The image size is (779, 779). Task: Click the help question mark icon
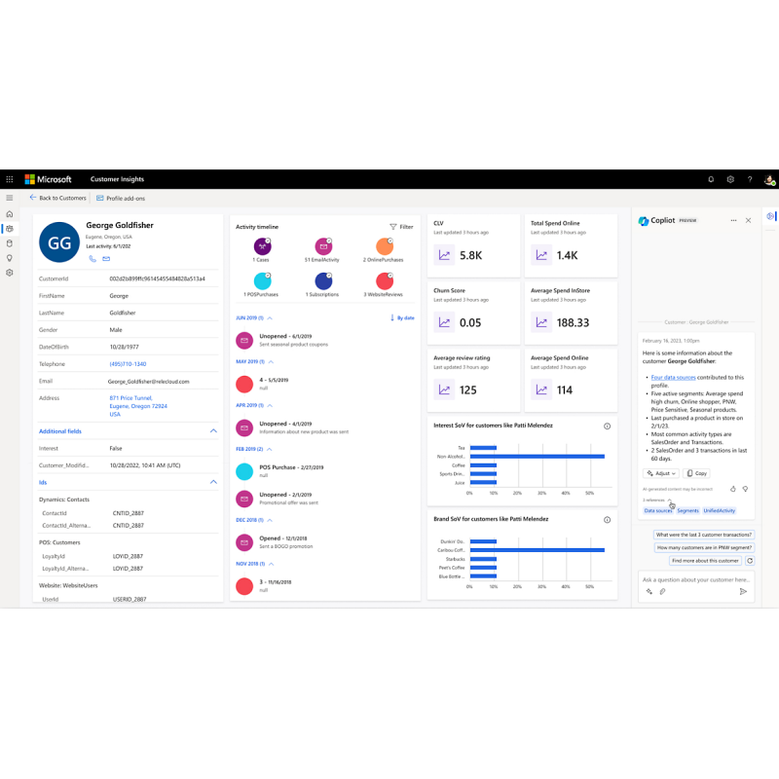(750, 179)
